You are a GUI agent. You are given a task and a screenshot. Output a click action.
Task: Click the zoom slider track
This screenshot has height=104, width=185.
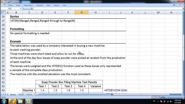[x=175, y=97]
